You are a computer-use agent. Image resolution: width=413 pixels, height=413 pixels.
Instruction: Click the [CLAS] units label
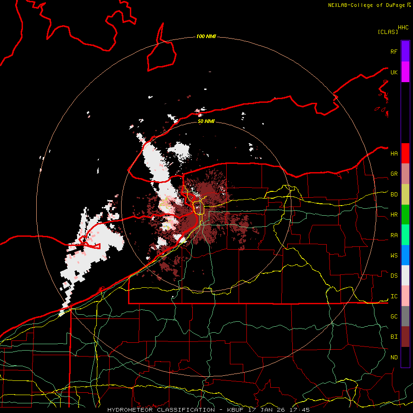click(388, 32)
